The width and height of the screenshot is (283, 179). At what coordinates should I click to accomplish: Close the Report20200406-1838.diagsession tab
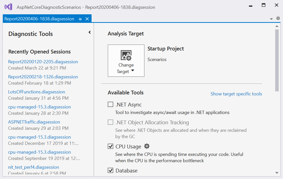pos(87,19)
